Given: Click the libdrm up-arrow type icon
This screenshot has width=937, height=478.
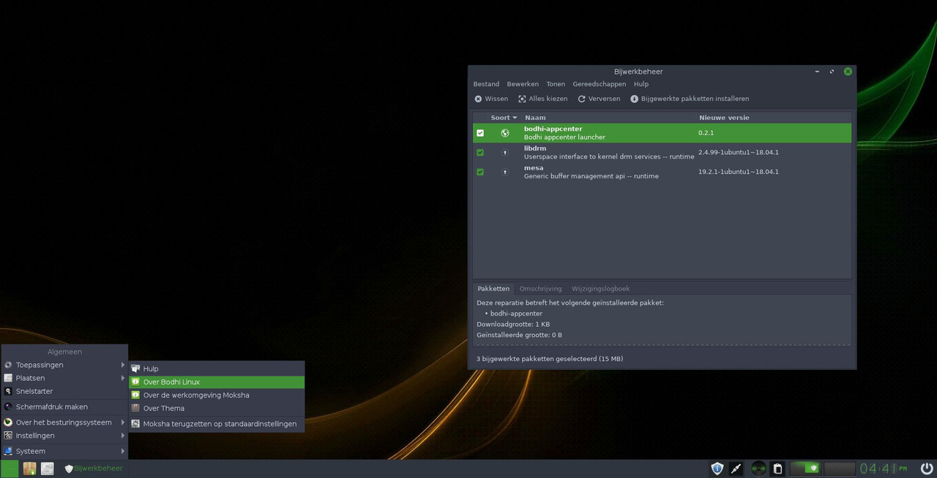Looking at the screenshot, I should point(504,152).
